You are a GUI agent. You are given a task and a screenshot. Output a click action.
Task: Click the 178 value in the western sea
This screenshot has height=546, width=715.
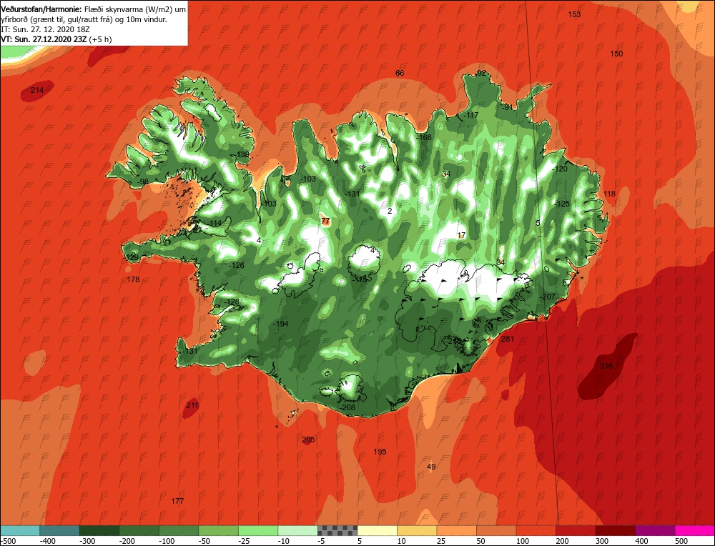(133, 279)
